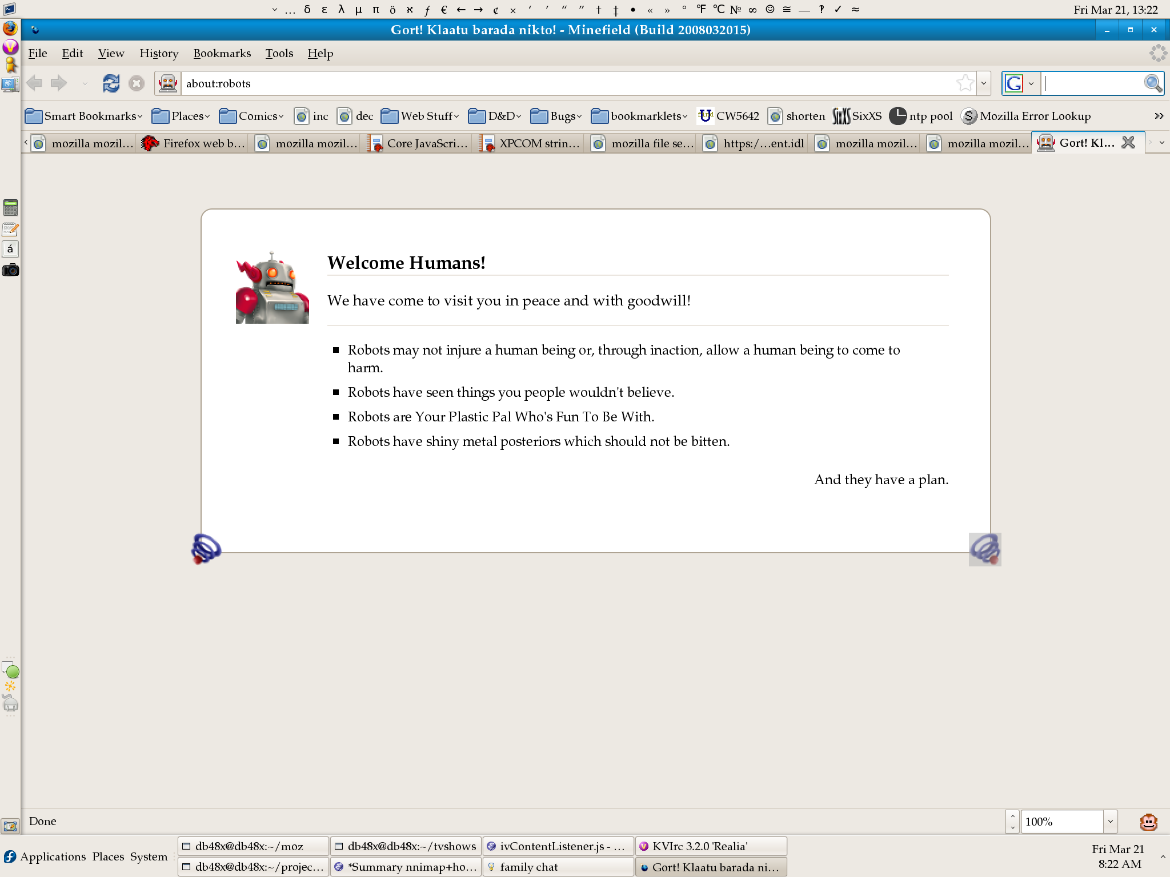Expand the bookmarklets folder
Viewport: 1170px width, 877px height.
639,116
